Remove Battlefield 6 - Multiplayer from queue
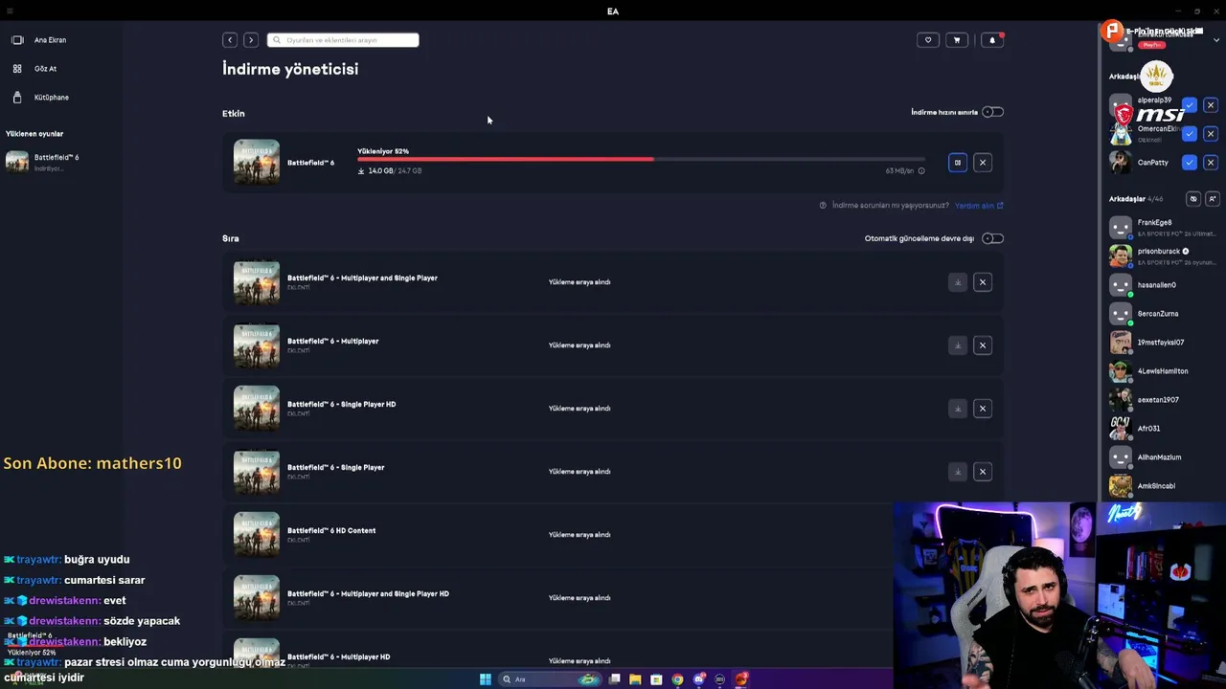This screenshot has height=689, width=1226. 982,345
